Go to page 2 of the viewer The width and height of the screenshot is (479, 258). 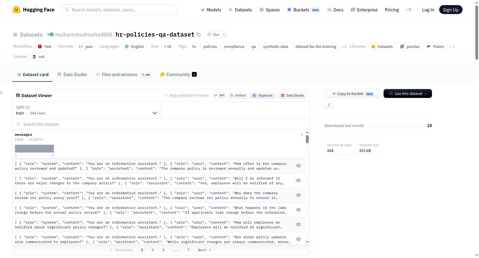[153, 250]
